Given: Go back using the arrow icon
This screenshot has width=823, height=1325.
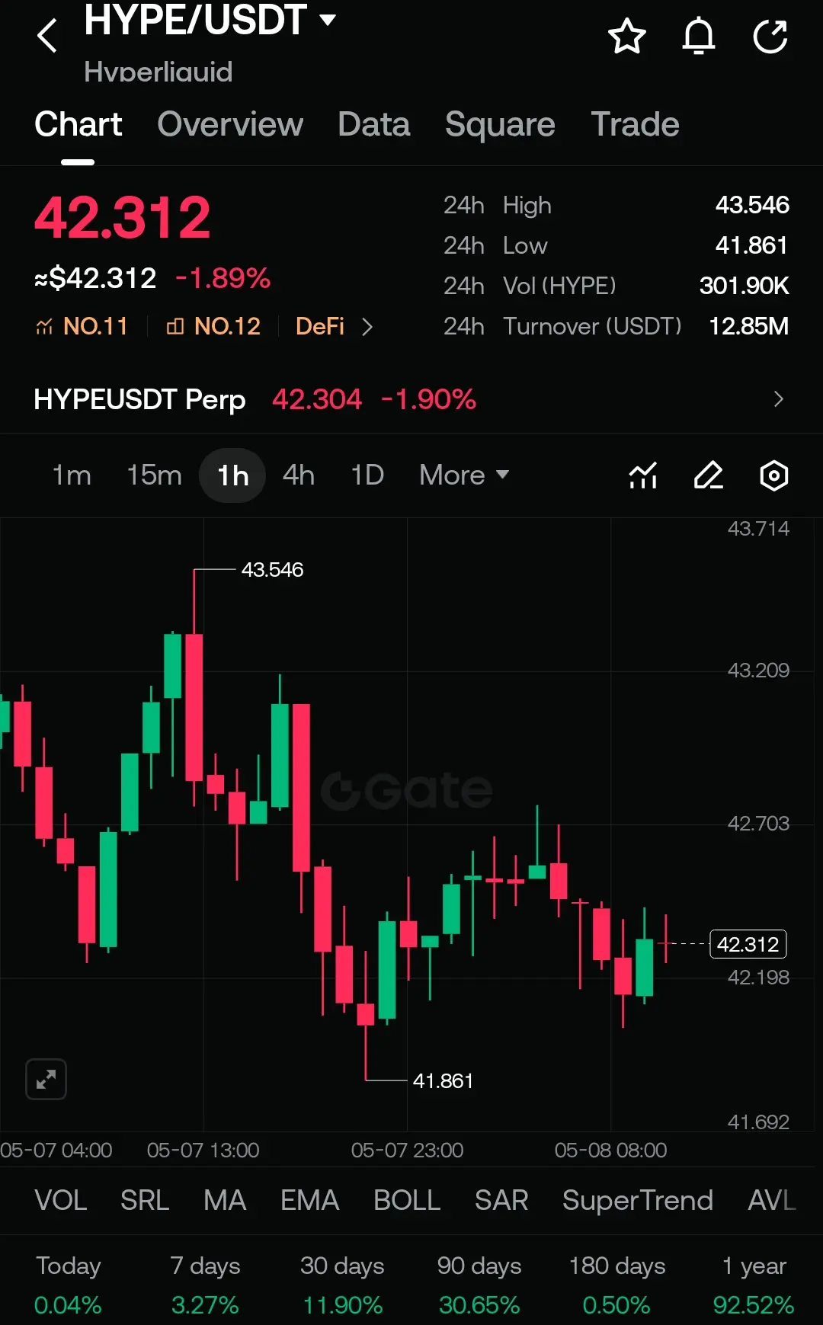Looking at the screenshot, I should point(47,36).
